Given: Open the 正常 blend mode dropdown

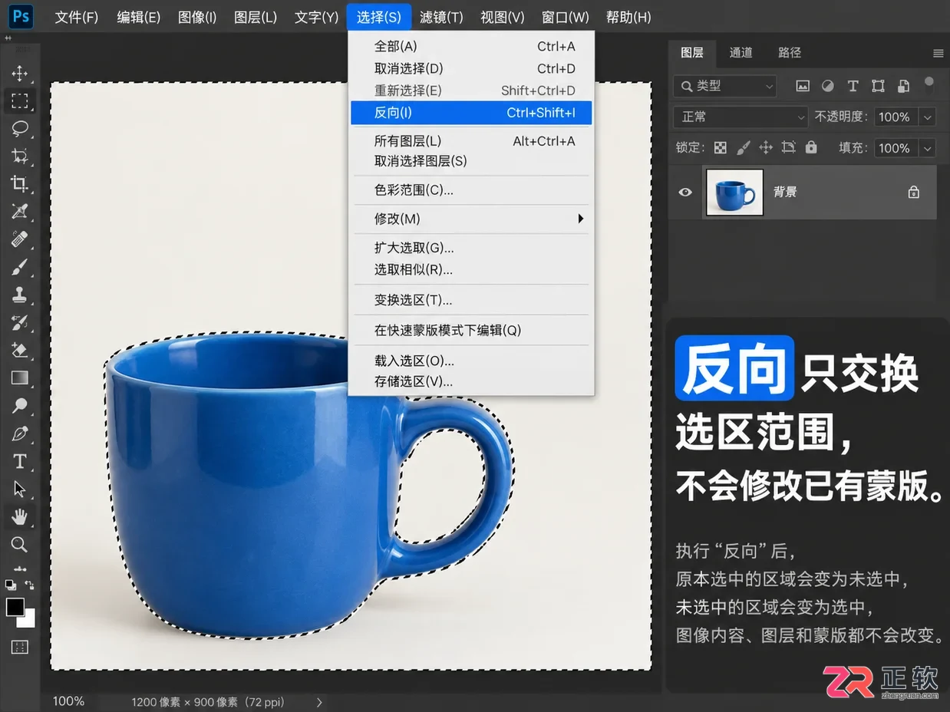Looking at the screenshot, I should point(741,117).
